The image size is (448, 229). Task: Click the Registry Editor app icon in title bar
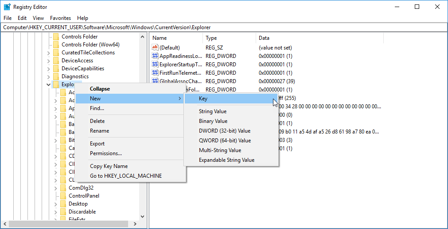[x=7, y=7]
